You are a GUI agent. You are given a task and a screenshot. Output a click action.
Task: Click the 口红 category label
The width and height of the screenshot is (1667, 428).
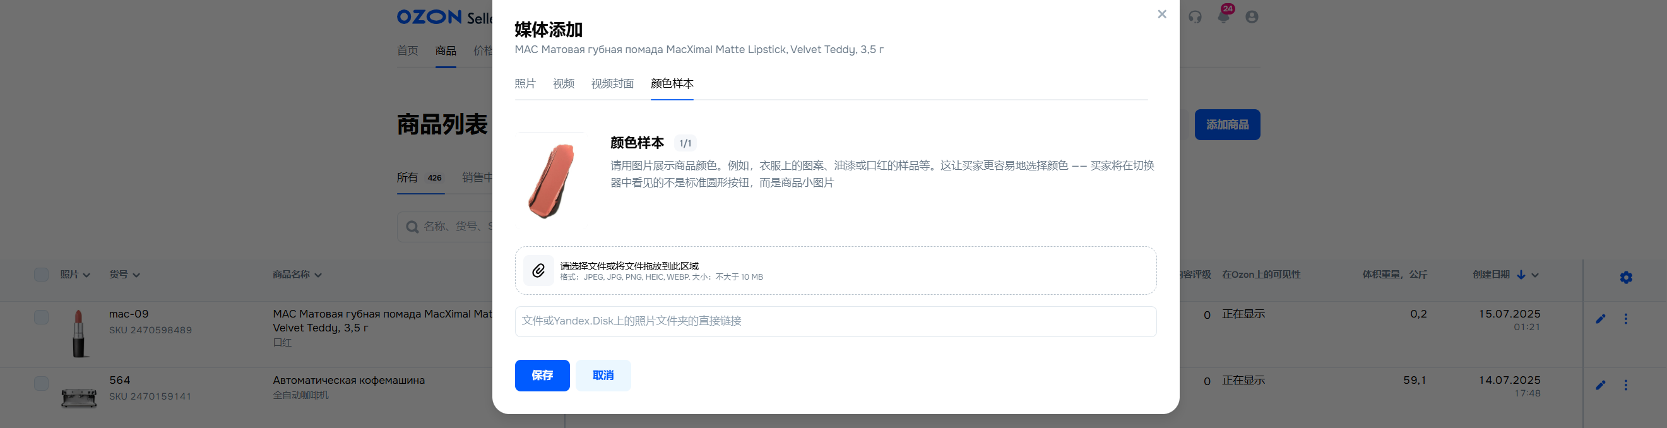[x=282, y=343]
